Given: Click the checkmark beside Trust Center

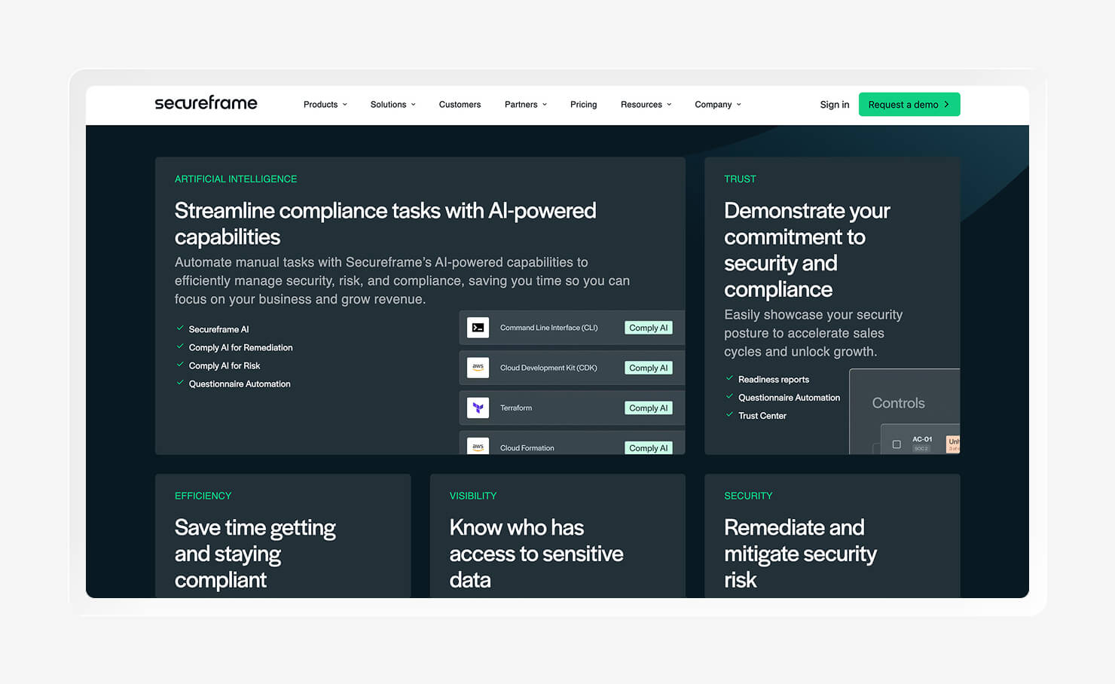Looking at the screenshot, I should click(x=729, y=414).
